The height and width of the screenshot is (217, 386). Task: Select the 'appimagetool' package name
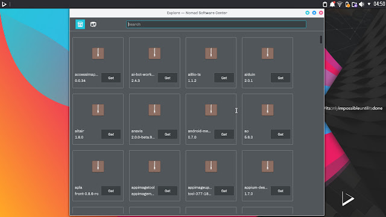[x=143, y=187]
